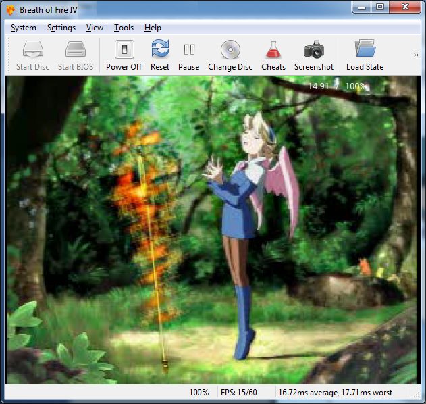426x404 pixels.
Task: Click the 14.91 overlay FPS counter
Action: [x=319, y=86]
